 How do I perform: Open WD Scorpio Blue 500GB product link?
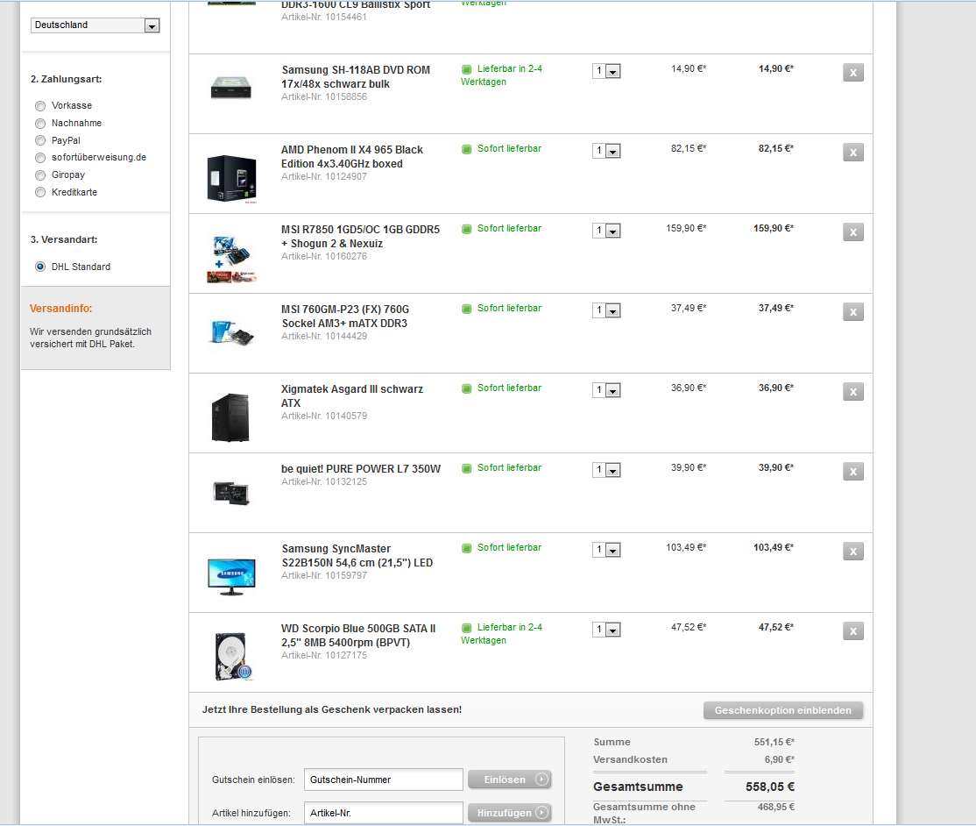[x=358, y=635]
